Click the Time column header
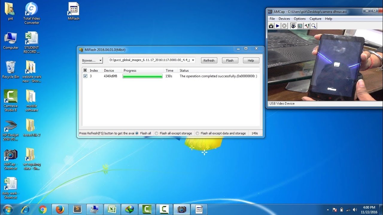This screenshot has height=215, width=383. point(170,70)
